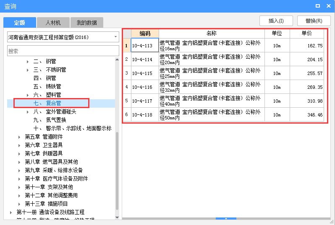Click the bottom panel expand arrow handle
The image size is (335, 225).
(x=226, y=218)
